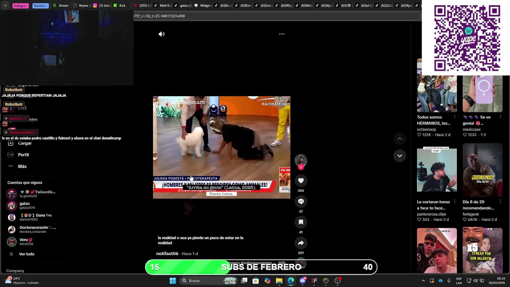Viewport: 510px width, 287px height.
Task: Mute the TikTok video sound
Action: [x=161, y=34]
